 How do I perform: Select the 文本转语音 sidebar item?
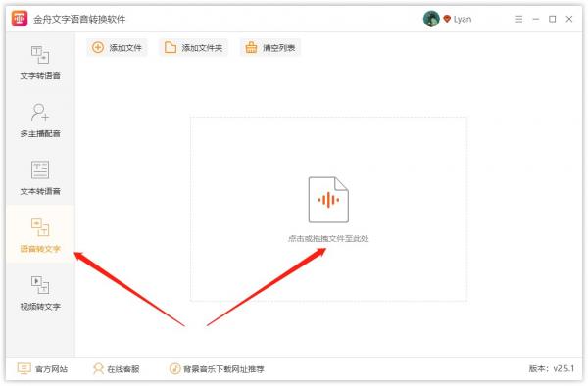40,177
